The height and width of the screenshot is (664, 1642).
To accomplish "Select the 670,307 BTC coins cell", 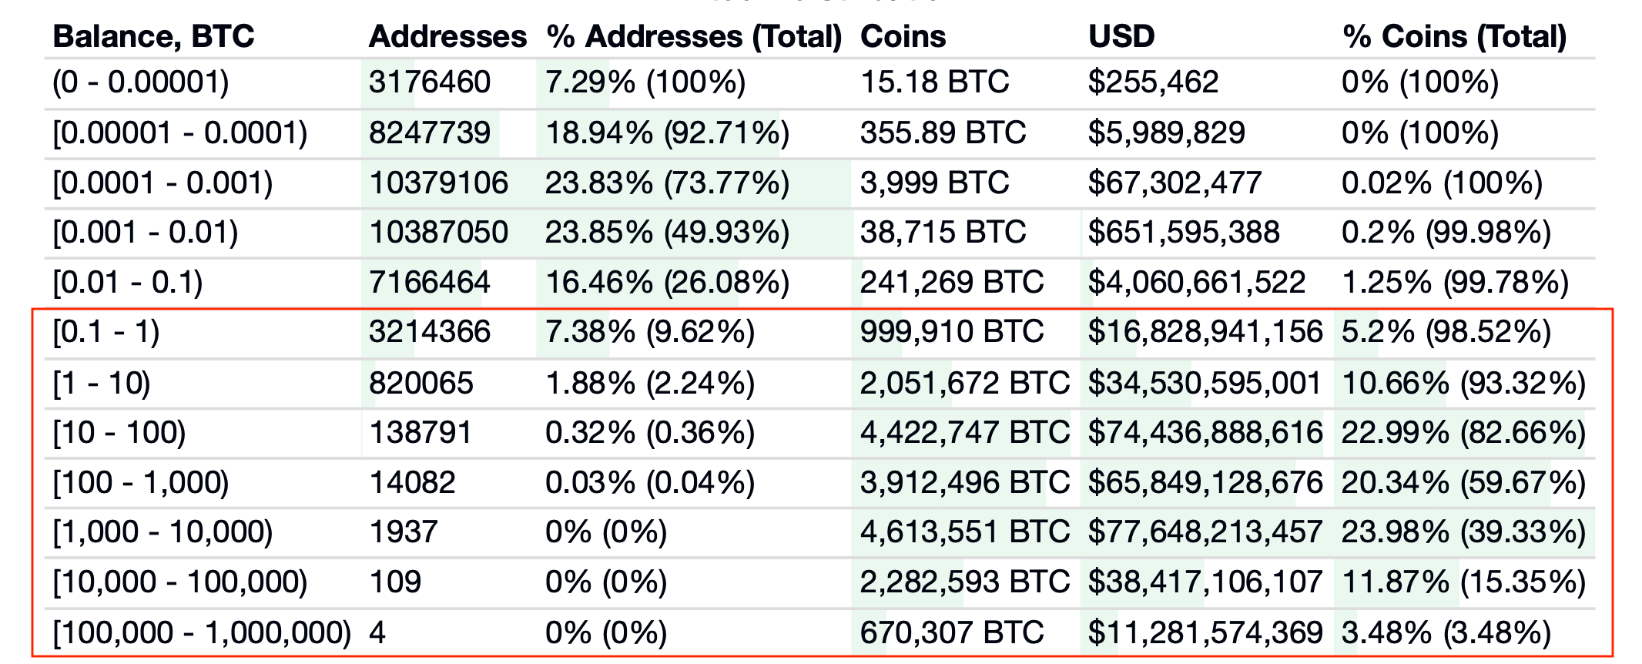I will [951, 633].
